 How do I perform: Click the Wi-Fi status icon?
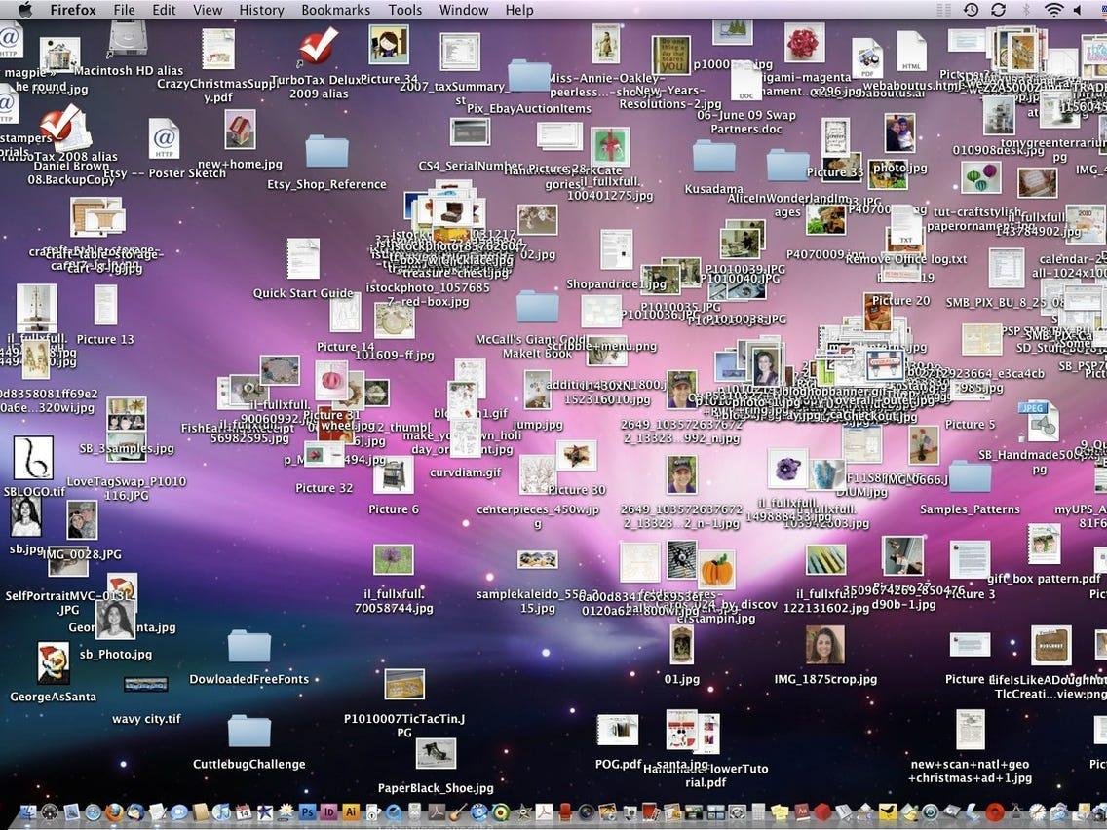point(1053,10)
